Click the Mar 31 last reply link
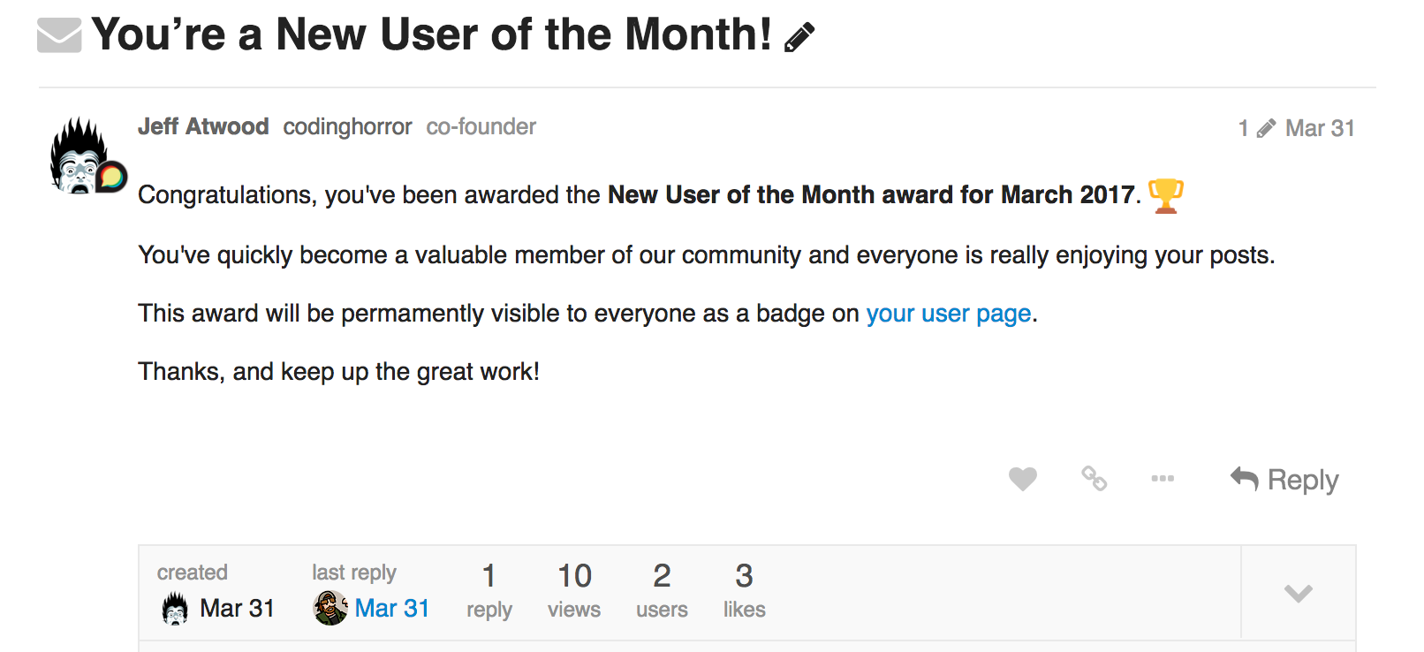Viewport: 1424px width, 652px height. tap(391, 608)
